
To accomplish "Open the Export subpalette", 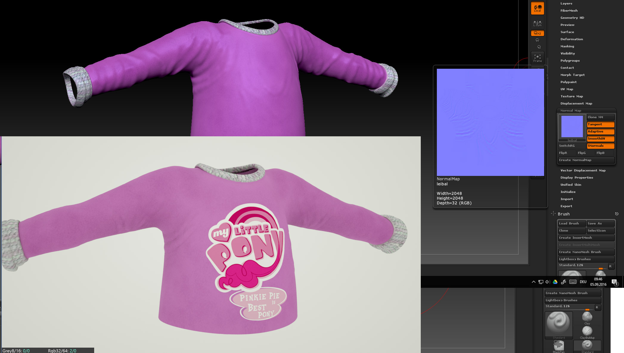I will click(x=566, y=206).
